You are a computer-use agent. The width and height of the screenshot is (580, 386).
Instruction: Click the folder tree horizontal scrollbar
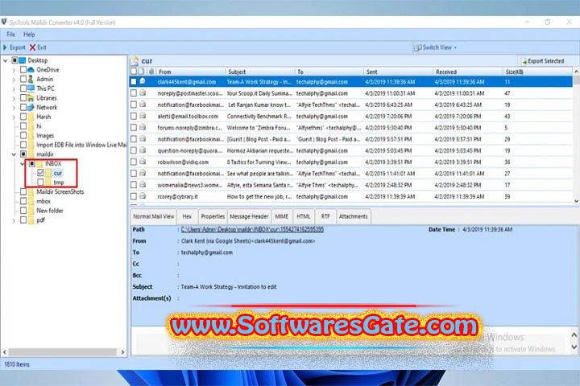(62, 352)
